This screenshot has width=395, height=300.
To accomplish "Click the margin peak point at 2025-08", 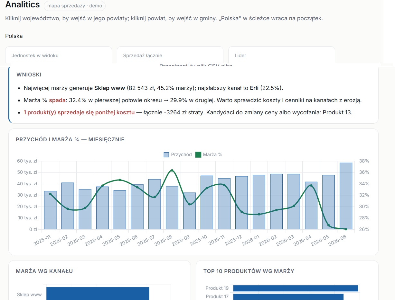I will tap(172, 170).
